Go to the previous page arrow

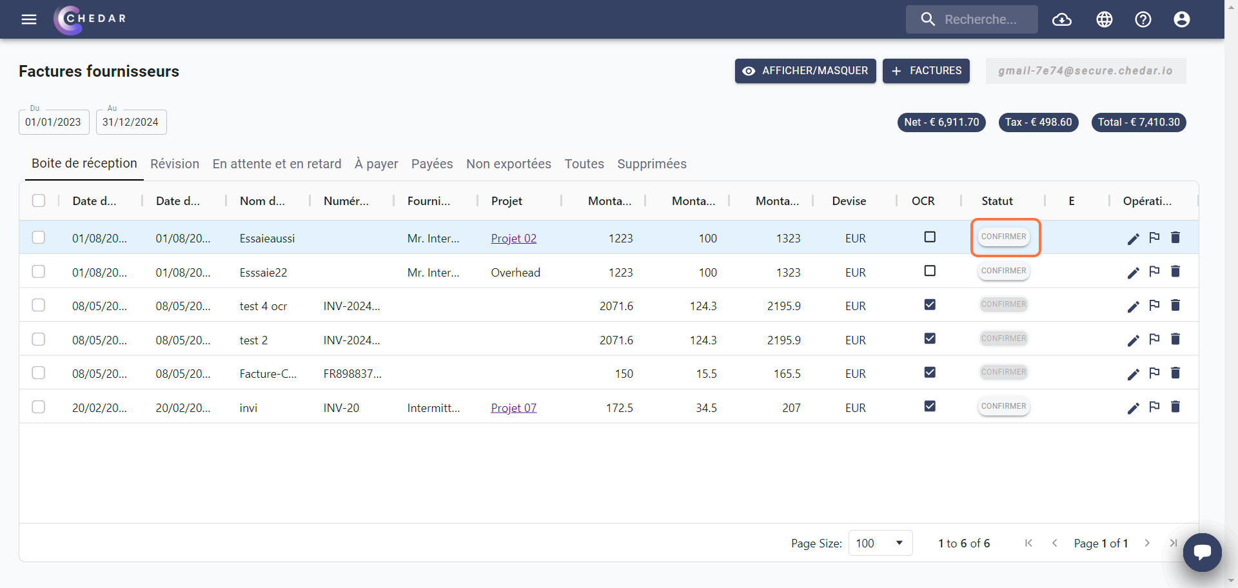coord(1055,543)
